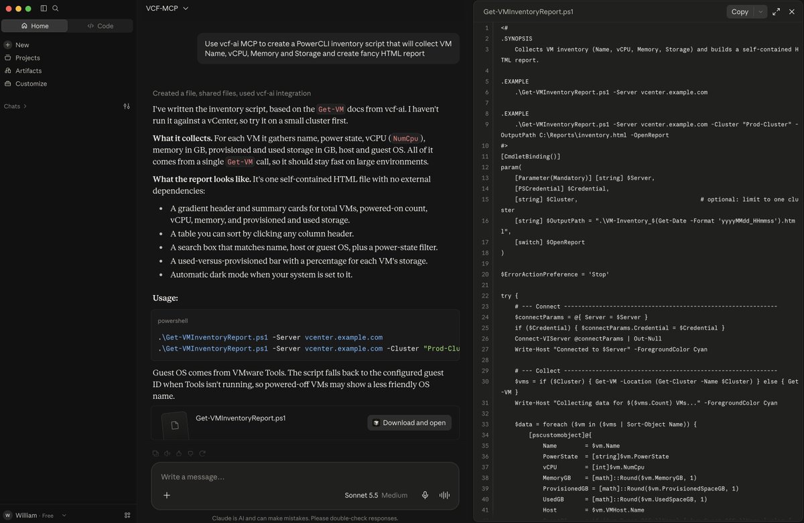804x523 pixels.
Task: Click 'Medium' effort label in composer
Action: tap(394, 496)
